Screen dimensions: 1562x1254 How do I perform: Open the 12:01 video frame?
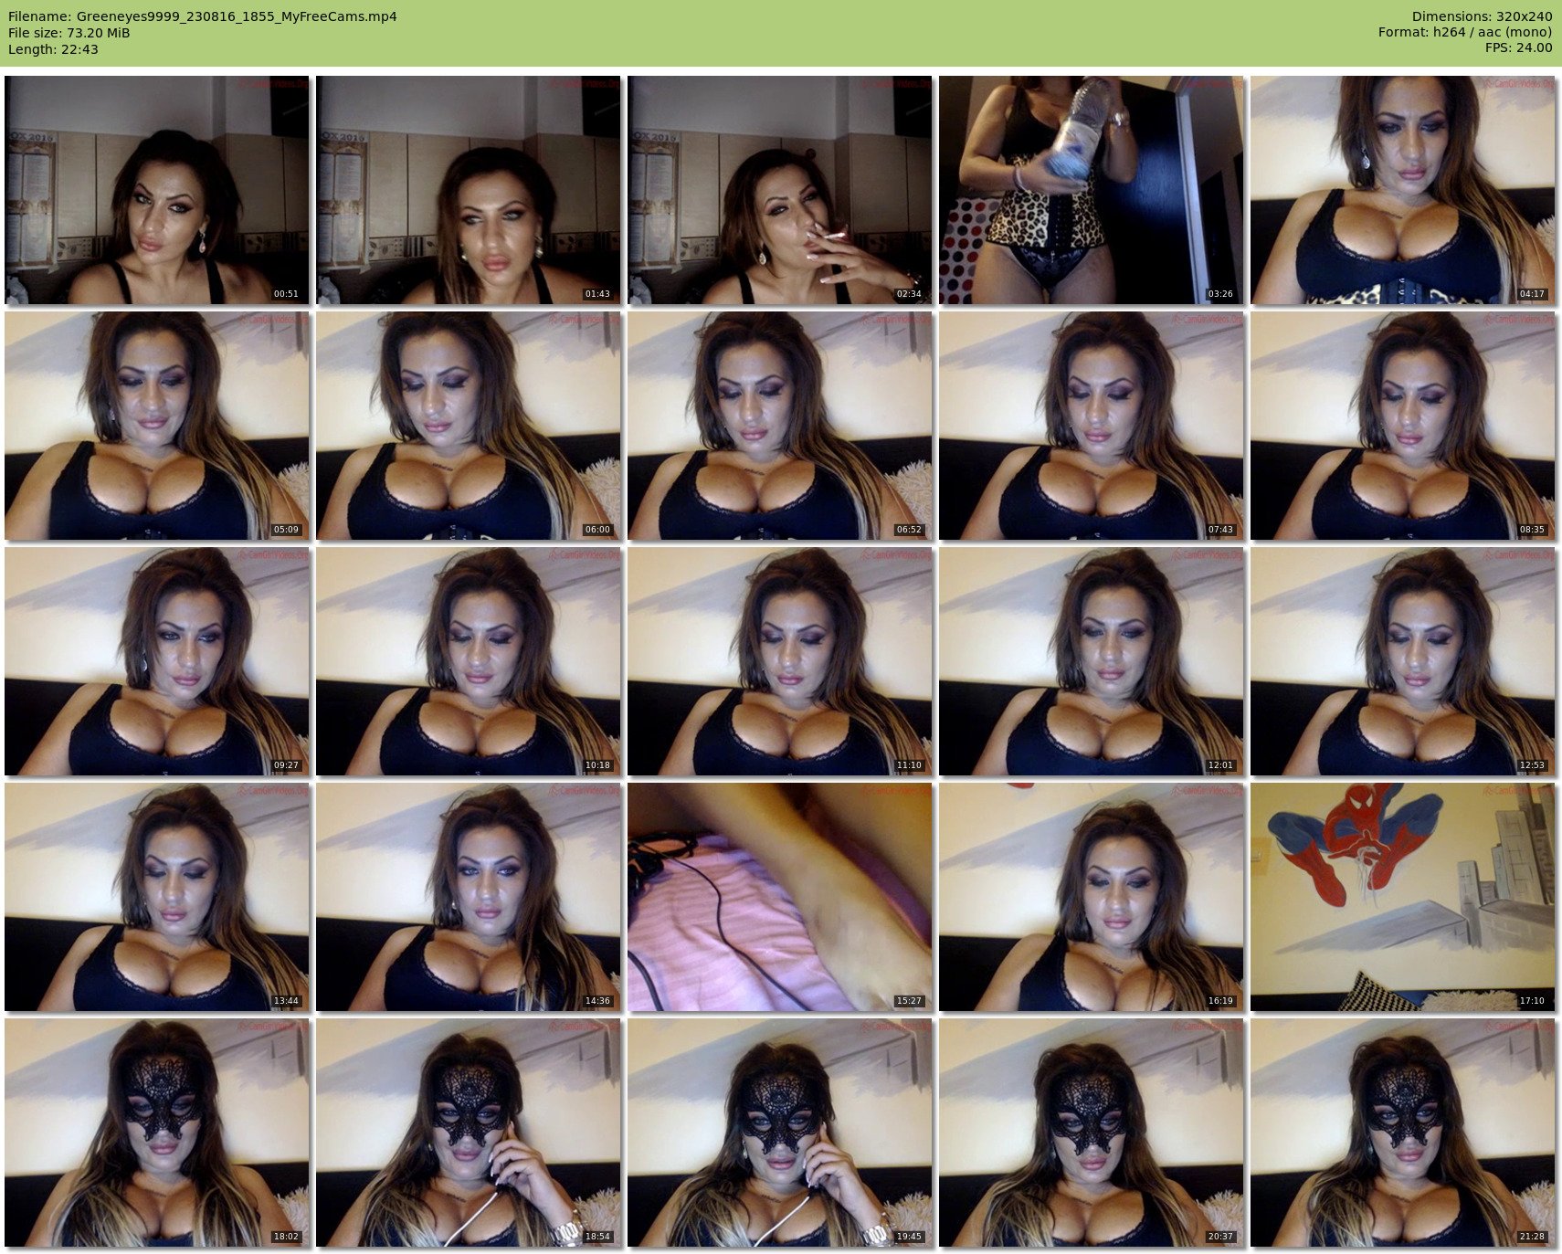1092,661
